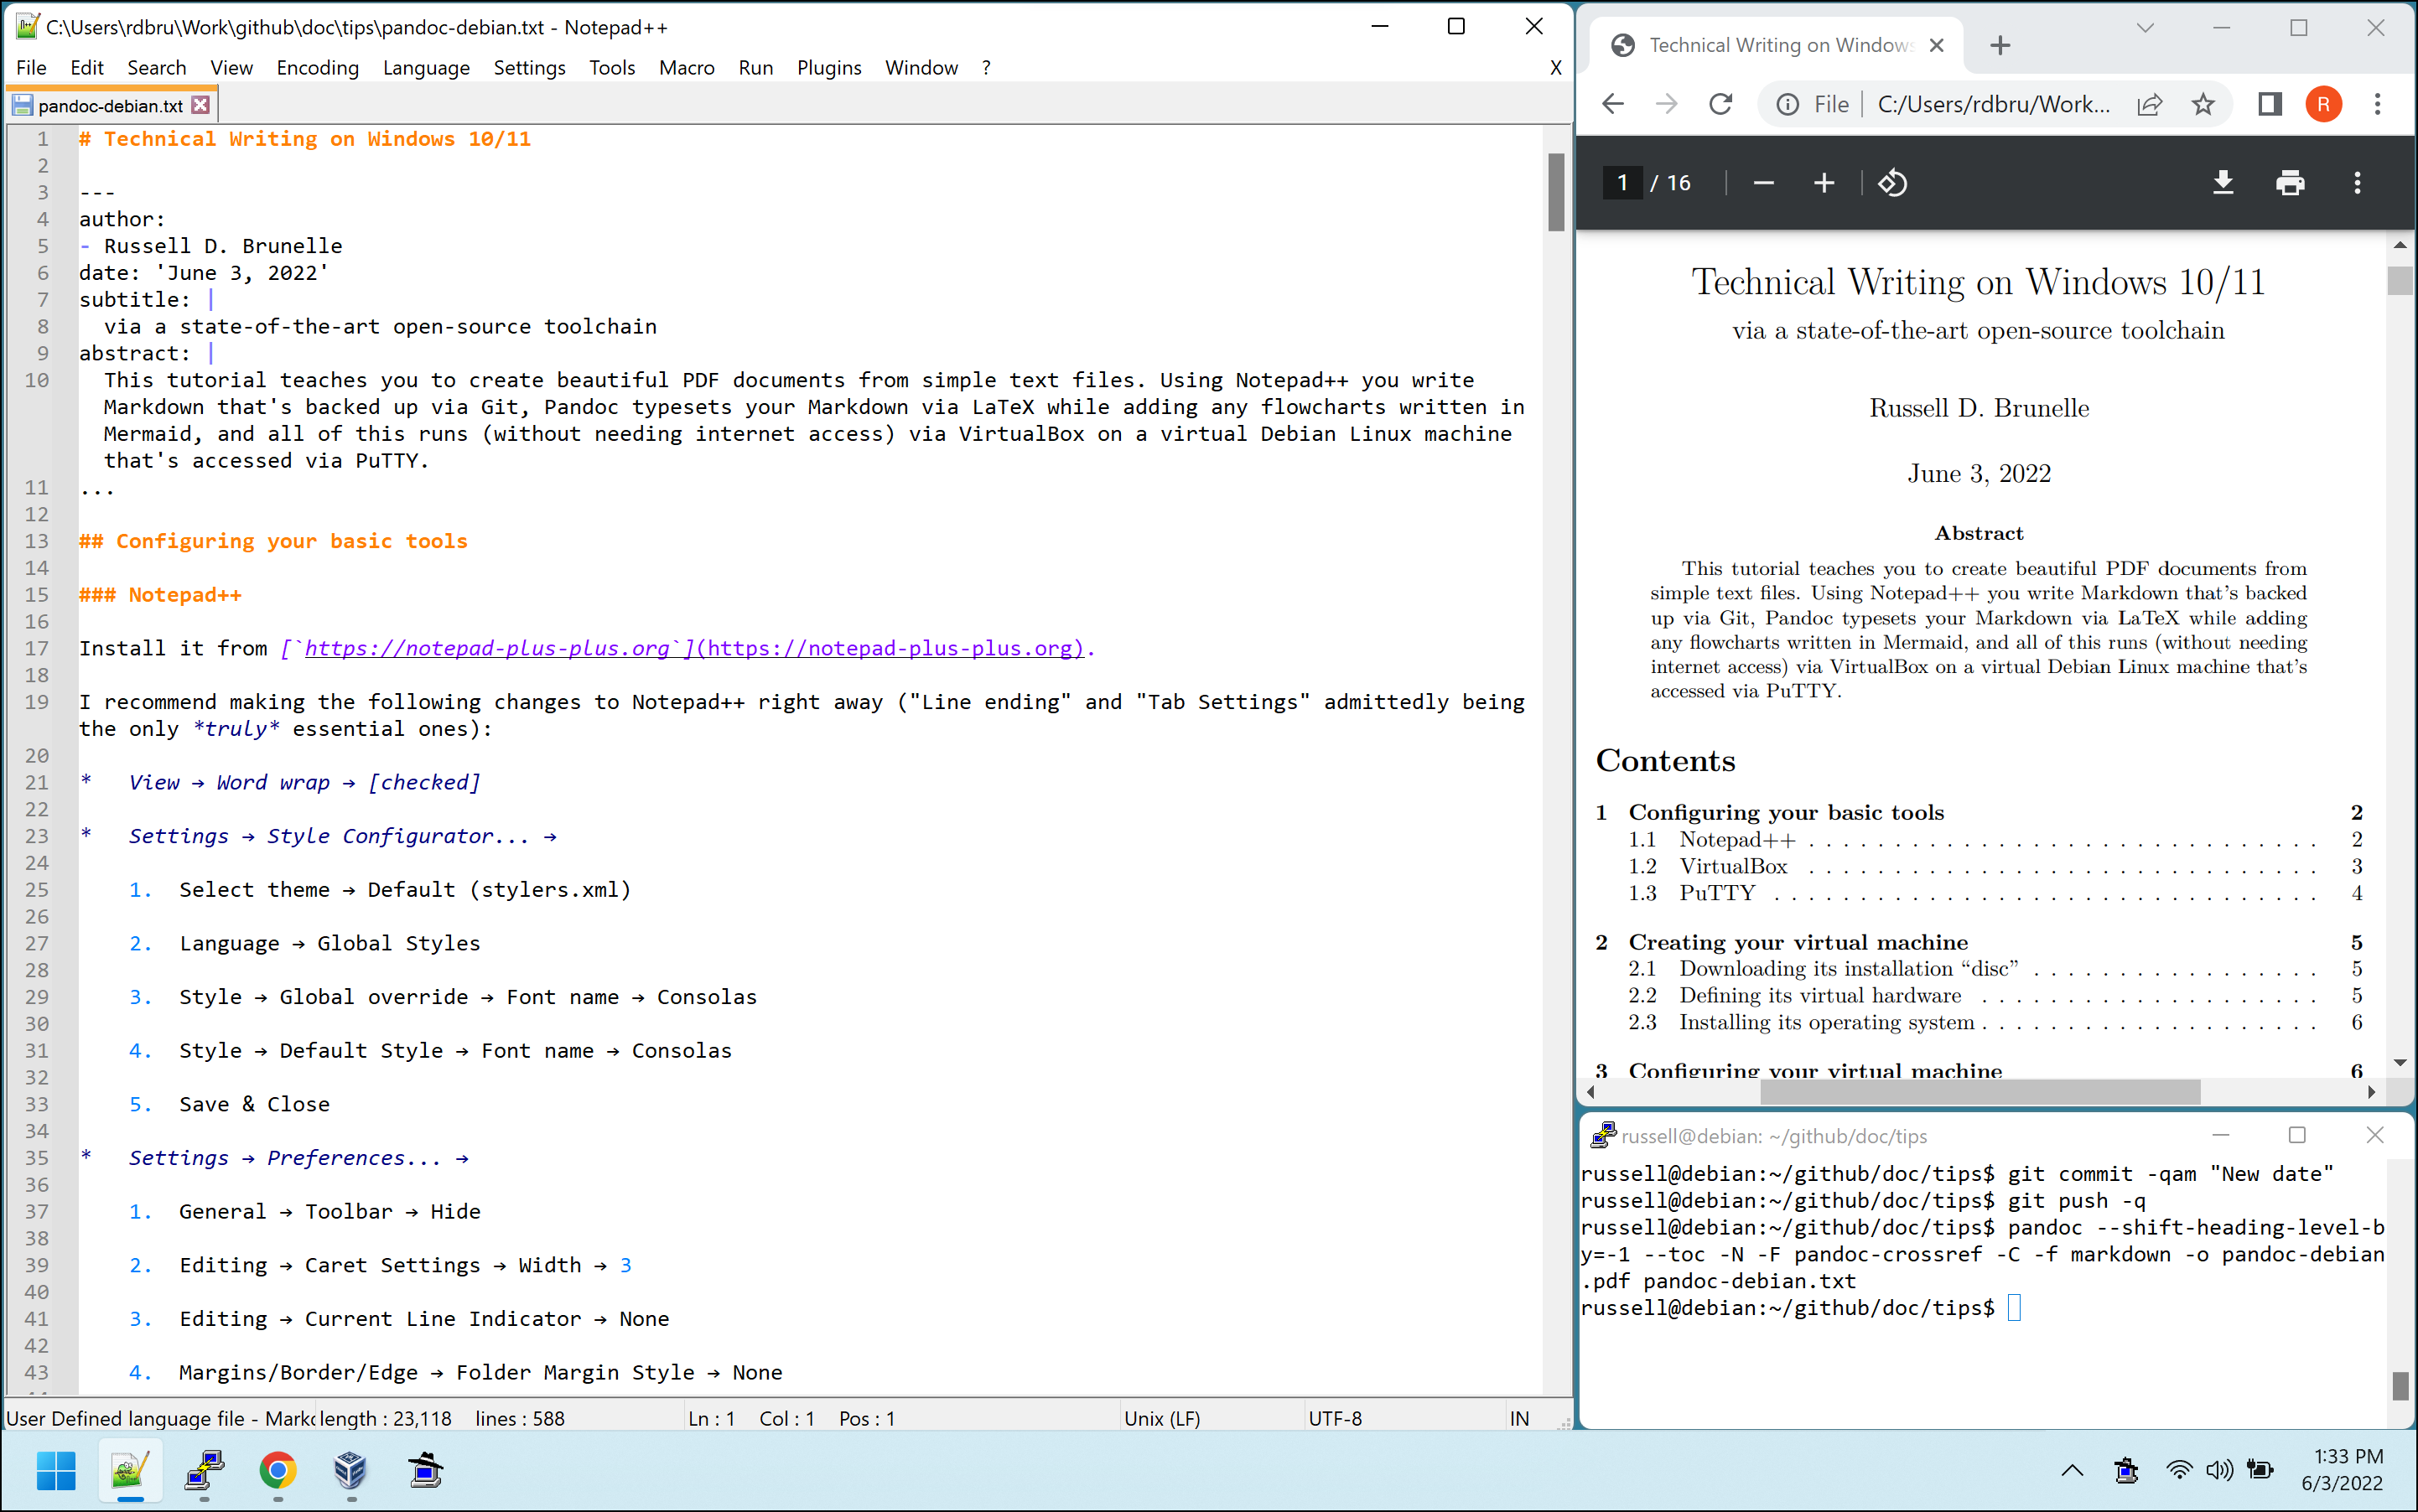Click the Unix (LF) status bar entry
This screenshot has height=1512, width=2418.
click(x=1161, y=1418)
